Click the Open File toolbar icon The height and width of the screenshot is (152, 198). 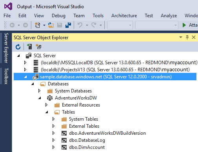pyautogui.click(x=51, y=25)
